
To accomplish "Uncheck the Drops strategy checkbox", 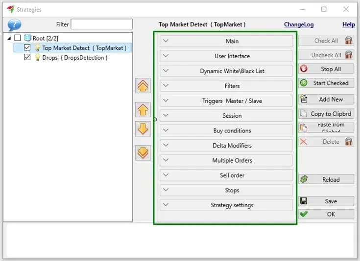I will click(27, 57).
